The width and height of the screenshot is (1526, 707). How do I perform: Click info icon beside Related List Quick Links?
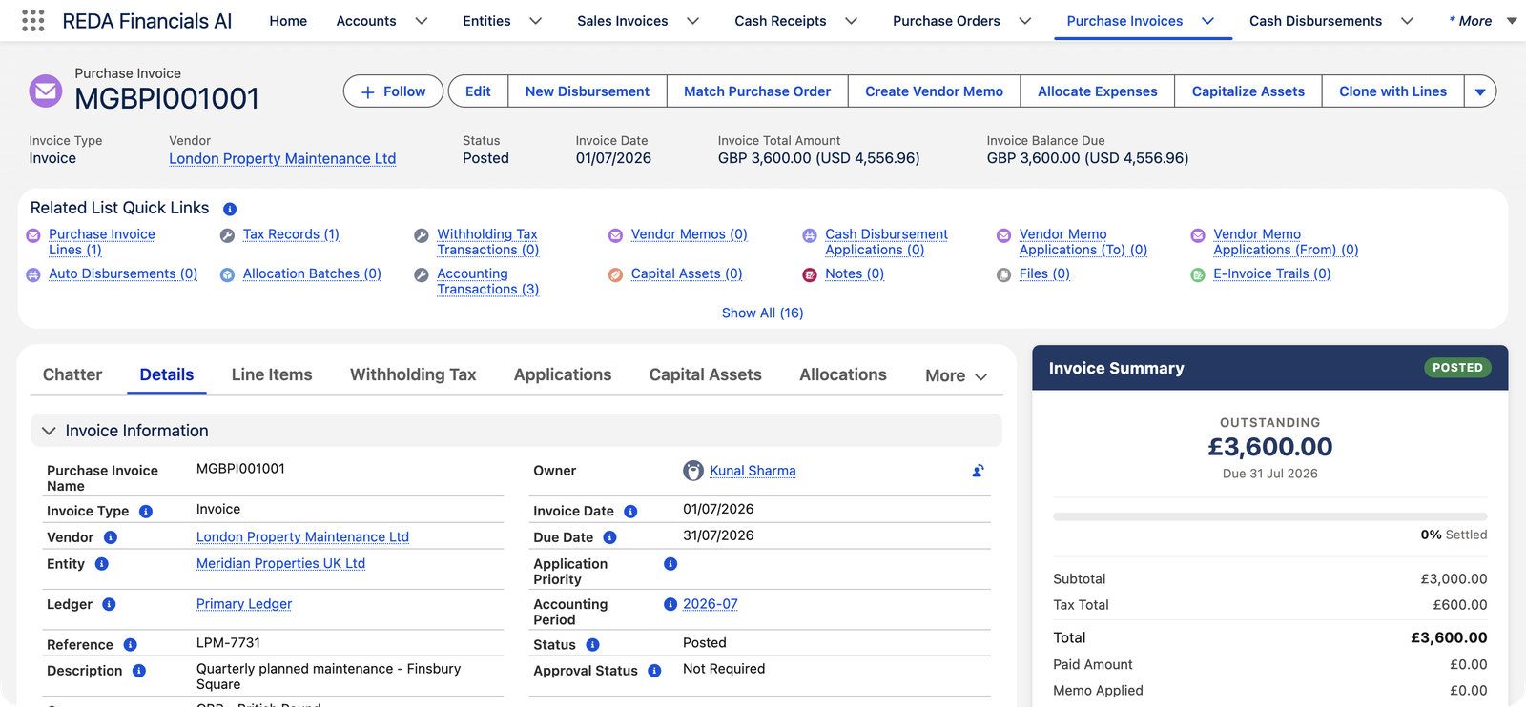pyautogui.click(x=230, y=209)
